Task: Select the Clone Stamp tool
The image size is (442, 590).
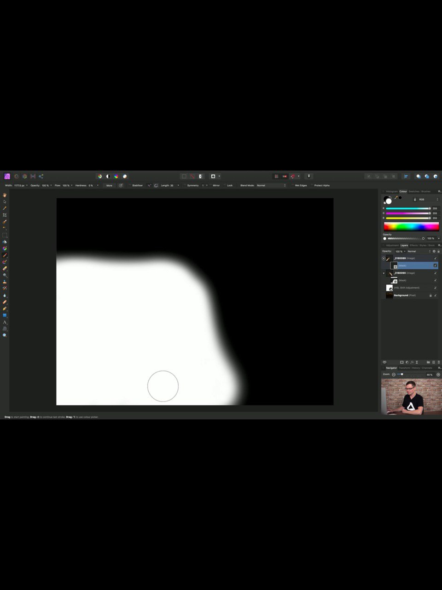Action: pyautogui.click(x=5, y=282)
